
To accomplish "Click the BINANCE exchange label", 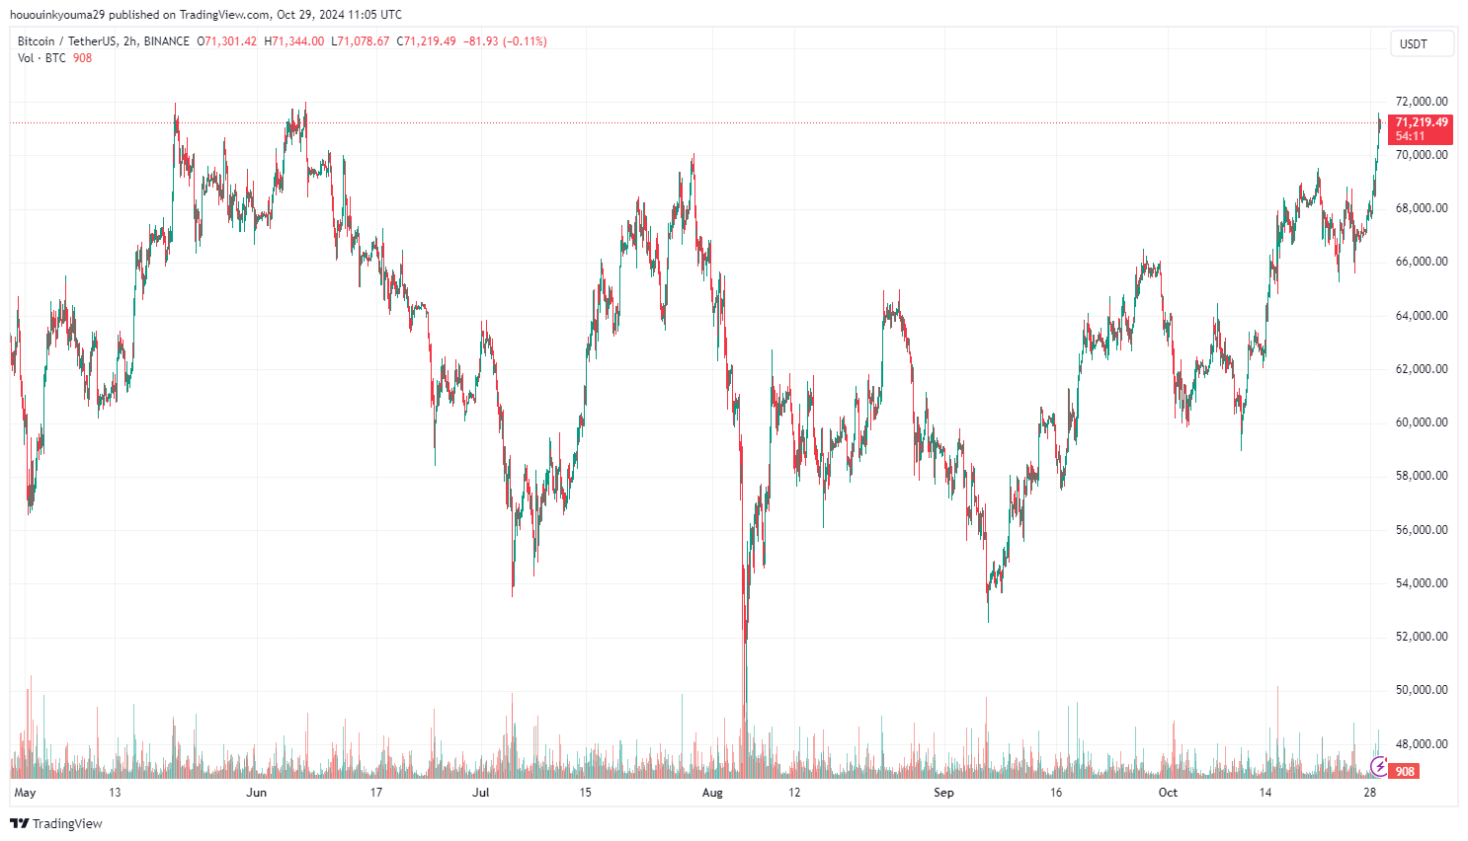I will pyautogui.click(x=166, y=41).
